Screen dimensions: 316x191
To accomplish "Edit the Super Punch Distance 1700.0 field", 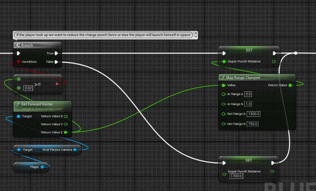I will pos(236,176).
